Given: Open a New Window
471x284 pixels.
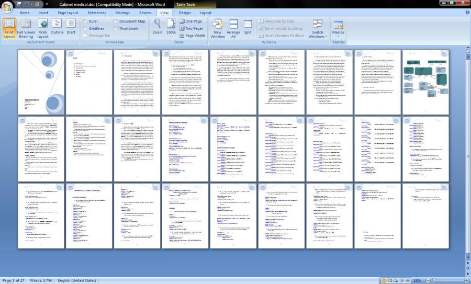Looking at the screenshot, I should [x=218, y=28].
